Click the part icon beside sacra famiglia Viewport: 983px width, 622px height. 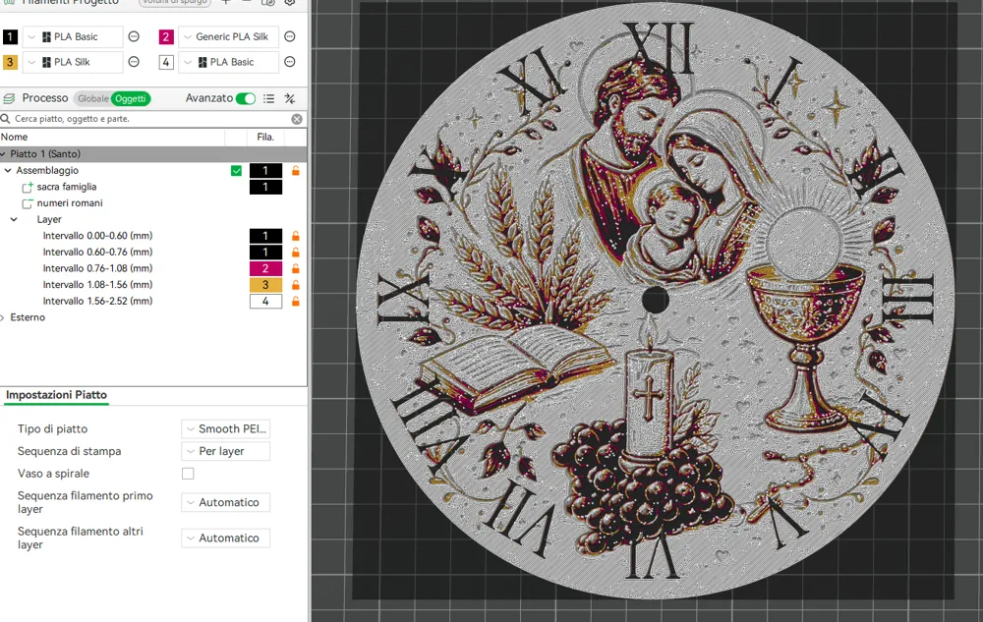pyautogui.click(x=27, y=187)
